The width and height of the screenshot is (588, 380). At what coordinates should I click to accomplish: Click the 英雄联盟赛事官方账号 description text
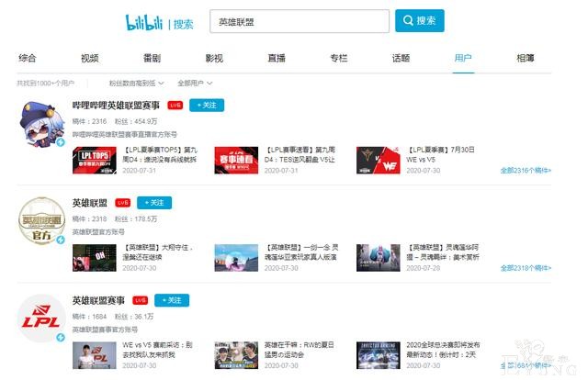(x=105, y=330)
